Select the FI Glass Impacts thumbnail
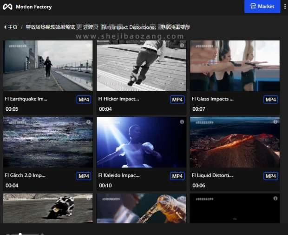 (235, 66)
